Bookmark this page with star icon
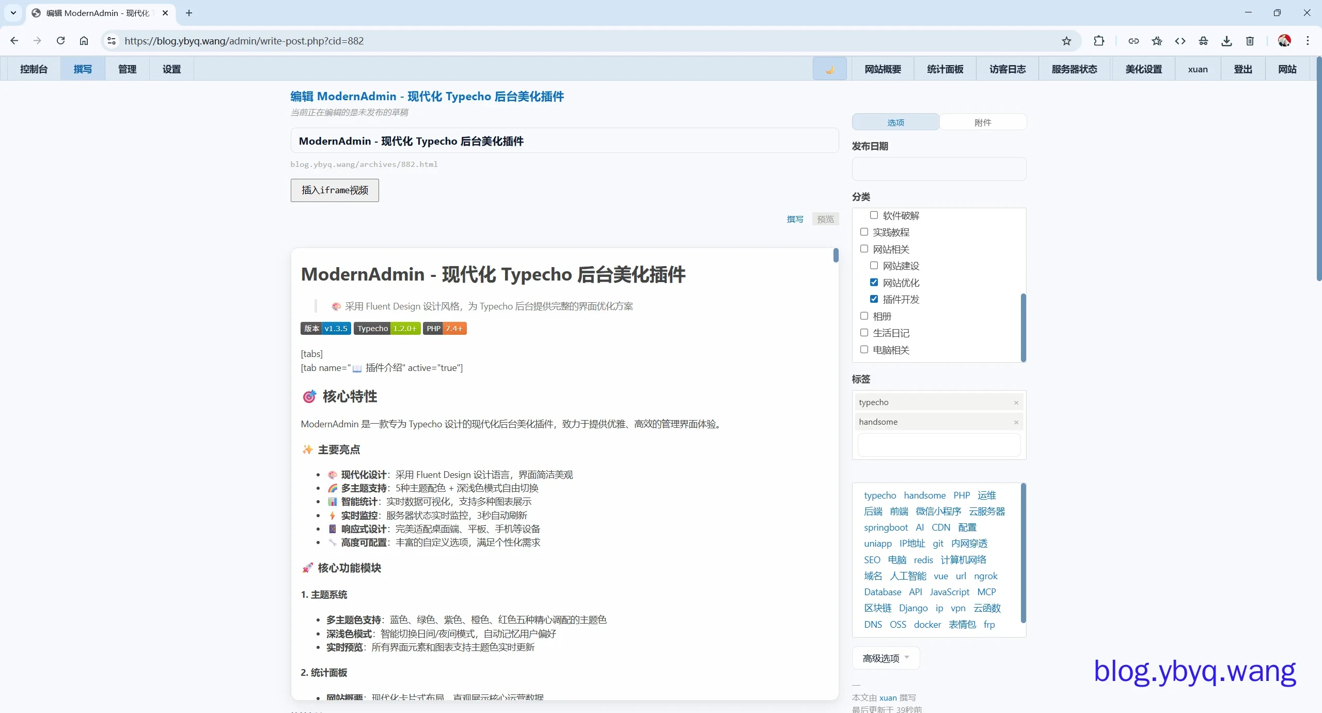Viewport: 1322px width, 713px height. [1066, 41]
